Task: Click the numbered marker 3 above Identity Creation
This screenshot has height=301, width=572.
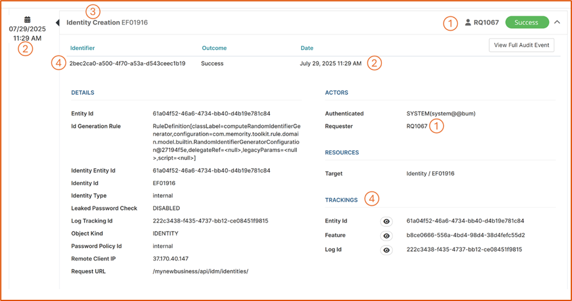Action: 93,11
